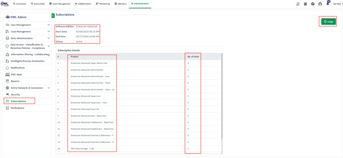Click the bug report icon
Screen dimensions: 343x158
tap(320, 4)
